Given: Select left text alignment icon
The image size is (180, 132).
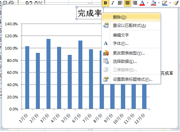Looking at the screenshot, I should [x=120, y=3].
